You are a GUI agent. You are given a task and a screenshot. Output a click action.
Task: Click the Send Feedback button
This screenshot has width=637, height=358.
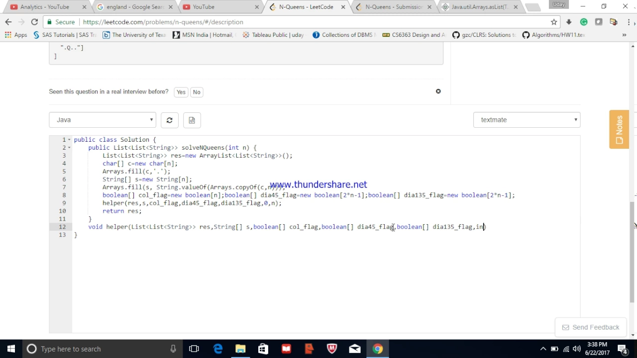point(590,327)
